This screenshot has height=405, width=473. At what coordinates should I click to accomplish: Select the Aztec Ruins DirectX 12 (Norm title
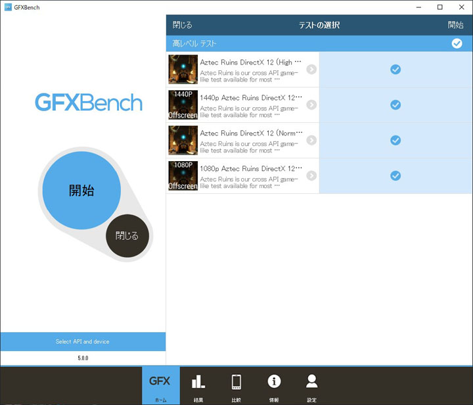(251, 133)
